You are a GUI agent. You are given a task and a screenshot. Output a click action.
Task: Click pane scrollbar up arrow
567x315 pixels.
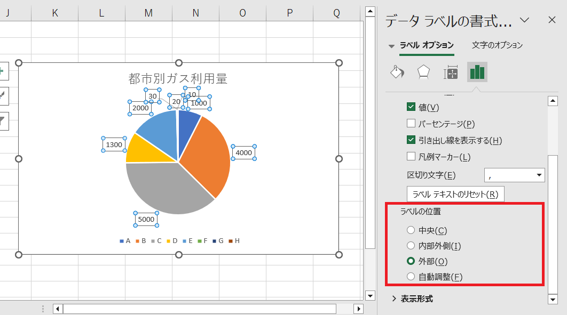[x=553, y=101]
